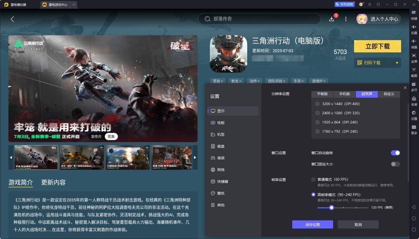Show next thumbnails with right arrow

click(195, 158)
